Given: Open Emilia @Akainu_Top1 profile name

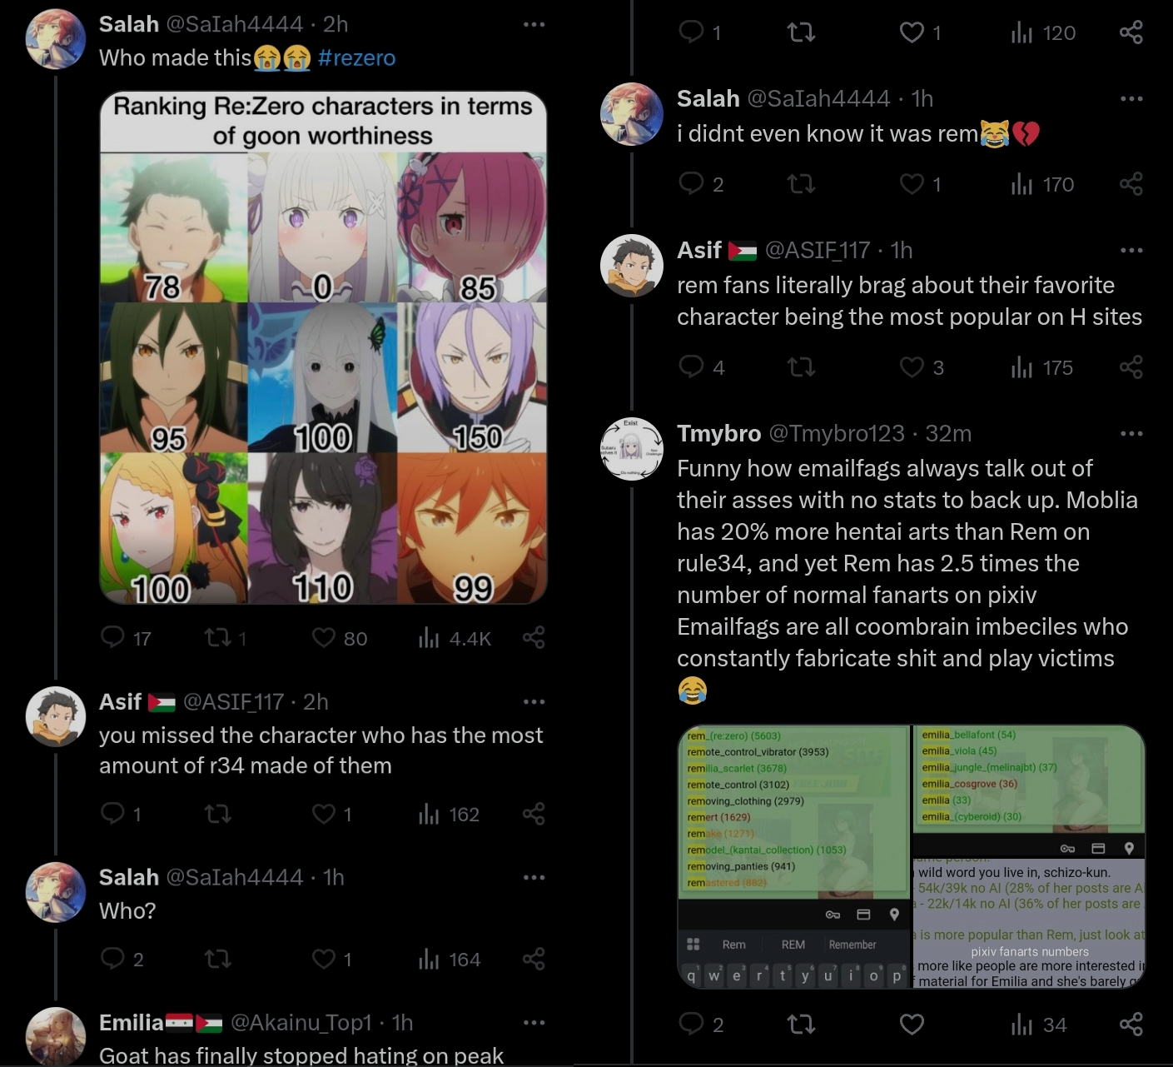Looking at the screenshot, I should click(x=132, y=1023).
